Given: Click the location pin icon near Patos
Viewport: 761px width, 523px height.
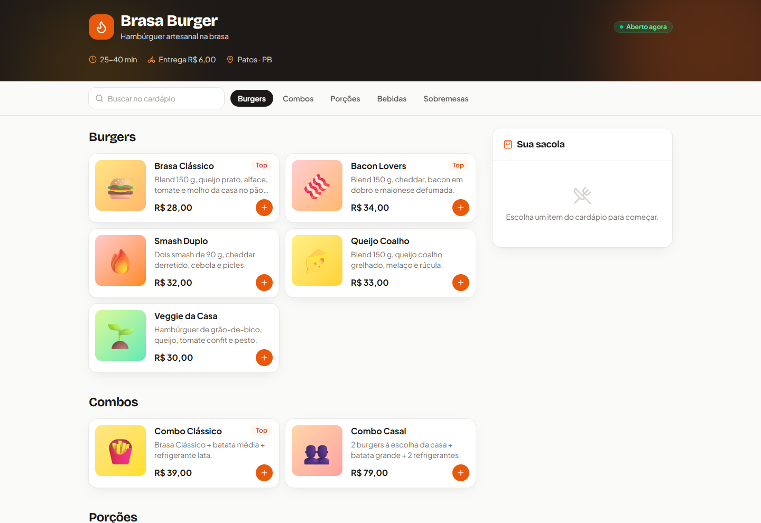Looking at the screenshot, I should click(230, 60).
